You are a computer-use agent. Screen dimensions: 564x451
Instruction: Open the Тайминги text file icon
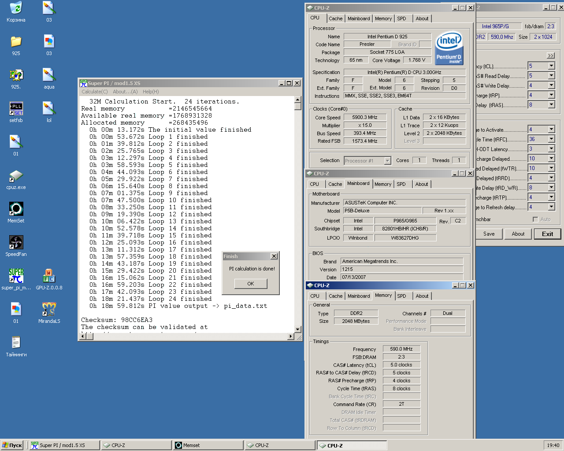point(16,346)
